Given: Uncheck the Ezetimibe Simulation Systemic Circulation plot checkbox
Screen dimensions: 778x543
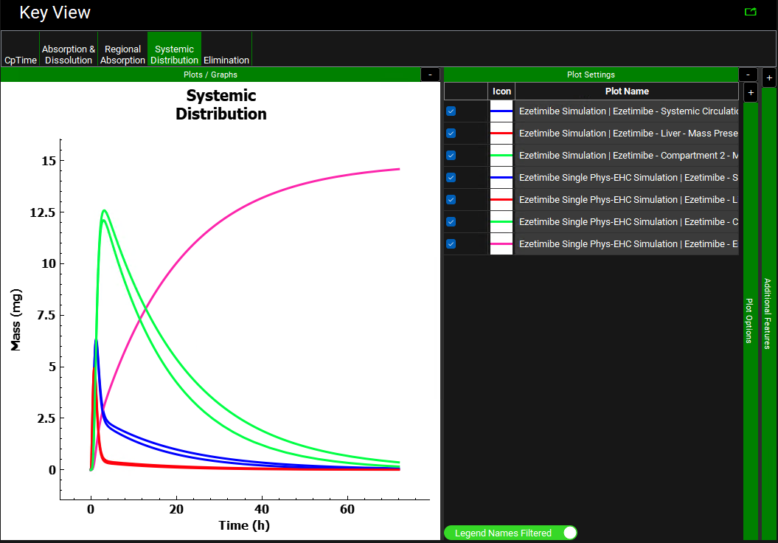Looking at the screenshot, I should 451,111.
